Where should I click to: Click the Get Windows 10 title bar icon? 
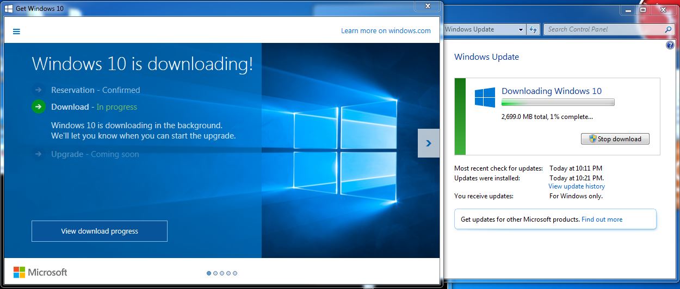[x=9, y=8]
